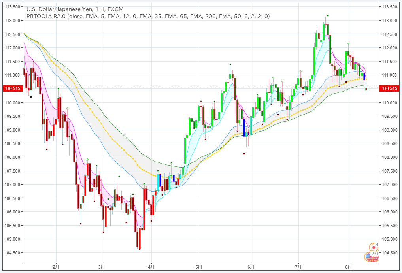
Task: Open the PBTOOLA R2.0 indicator legend
Action: pyautogui.click(x=148, y=17)
